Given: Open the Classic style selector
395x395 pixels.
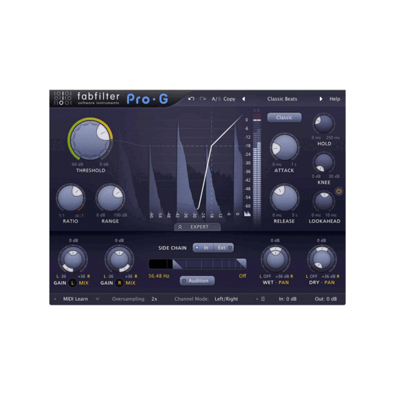Looking at the screenshot, I should pos(284,118).
